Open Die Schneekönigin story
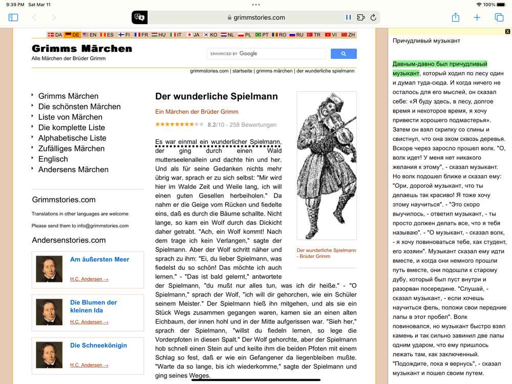Screen dimensions: 512x384 tap(99, 345)
